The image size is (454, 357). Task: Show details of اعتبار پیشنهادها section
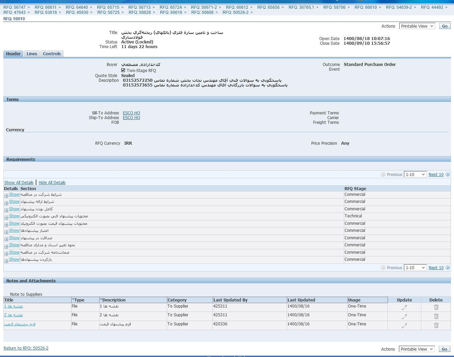point(14,230)
